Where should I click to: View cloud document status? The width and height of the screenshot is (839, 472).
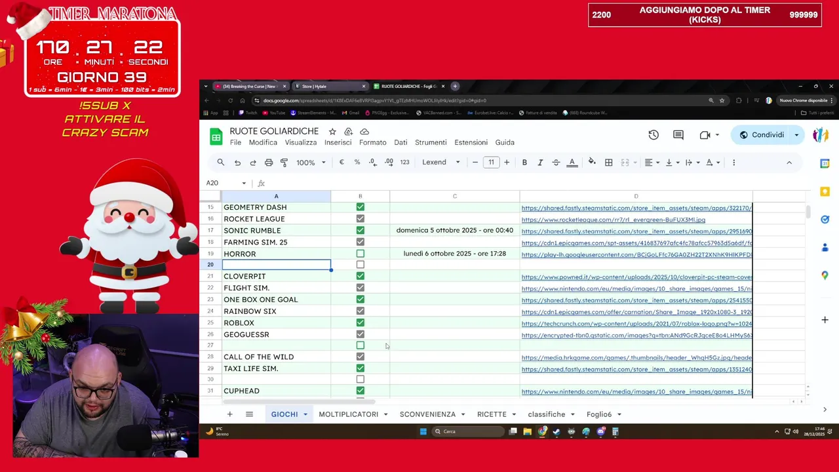pos(364,132)
